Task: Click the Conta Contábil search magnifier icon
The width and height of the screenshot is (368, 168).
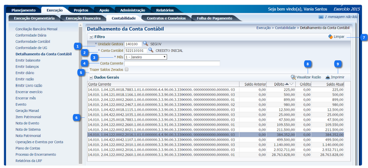Action: [151, 50]
